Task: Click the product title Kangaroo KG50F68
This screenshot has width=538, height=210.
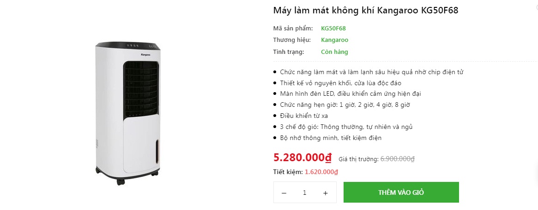Action: click(x=366, y=11)
